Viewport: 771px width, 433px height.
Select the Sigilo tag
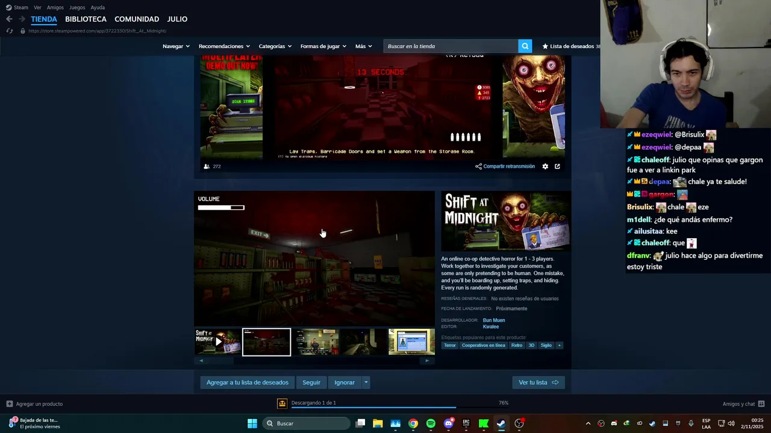(x=546, y=345)
